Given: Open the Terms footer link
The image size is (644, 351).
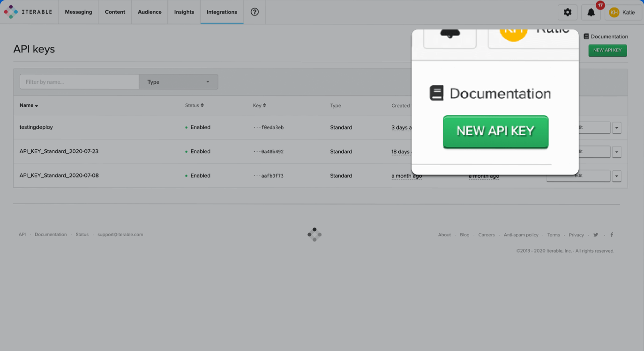Looking at the screenshot, I should pyautogui.click(x=554, y=235).
